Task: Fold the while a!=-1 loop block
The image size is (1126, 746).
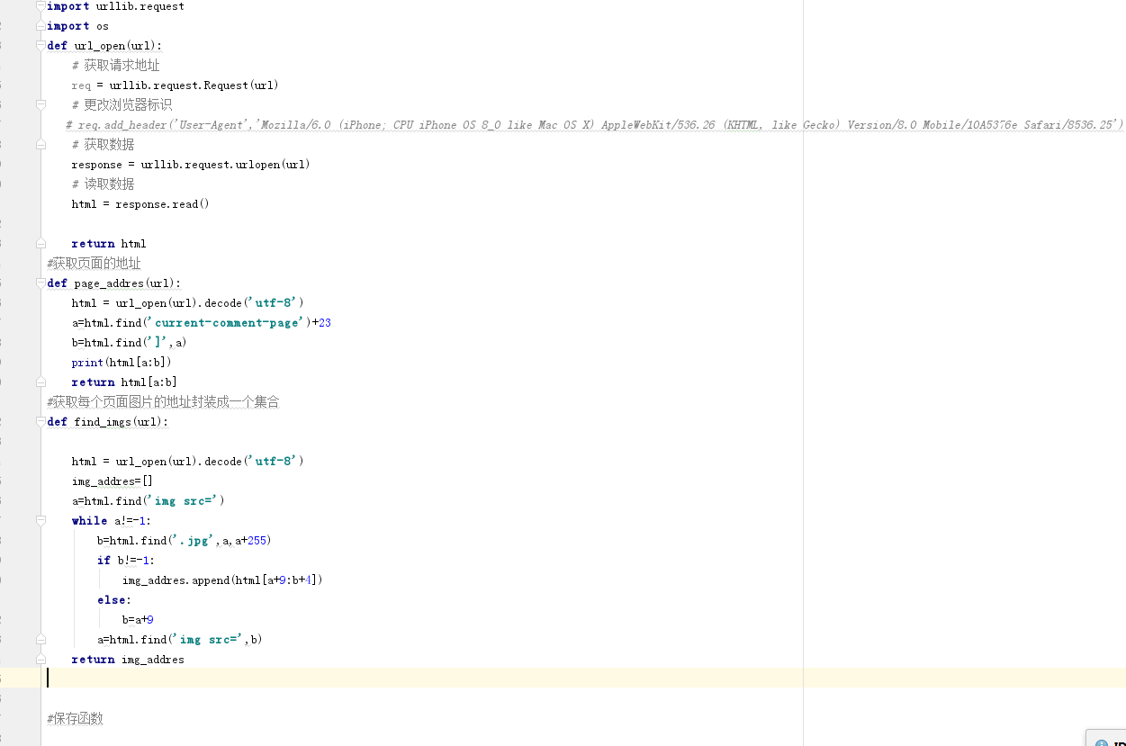Action: [x=41, y=521]
